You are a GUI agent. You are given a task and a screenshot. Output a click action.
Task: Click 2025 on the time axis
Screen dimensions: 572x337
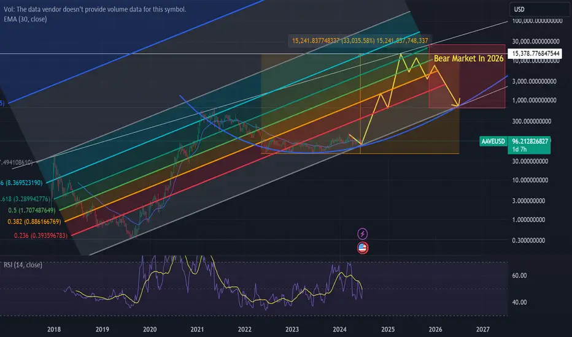tap(388, 330)
